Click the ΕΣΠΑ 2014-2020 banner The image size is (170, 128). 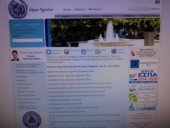pos(143,76)
